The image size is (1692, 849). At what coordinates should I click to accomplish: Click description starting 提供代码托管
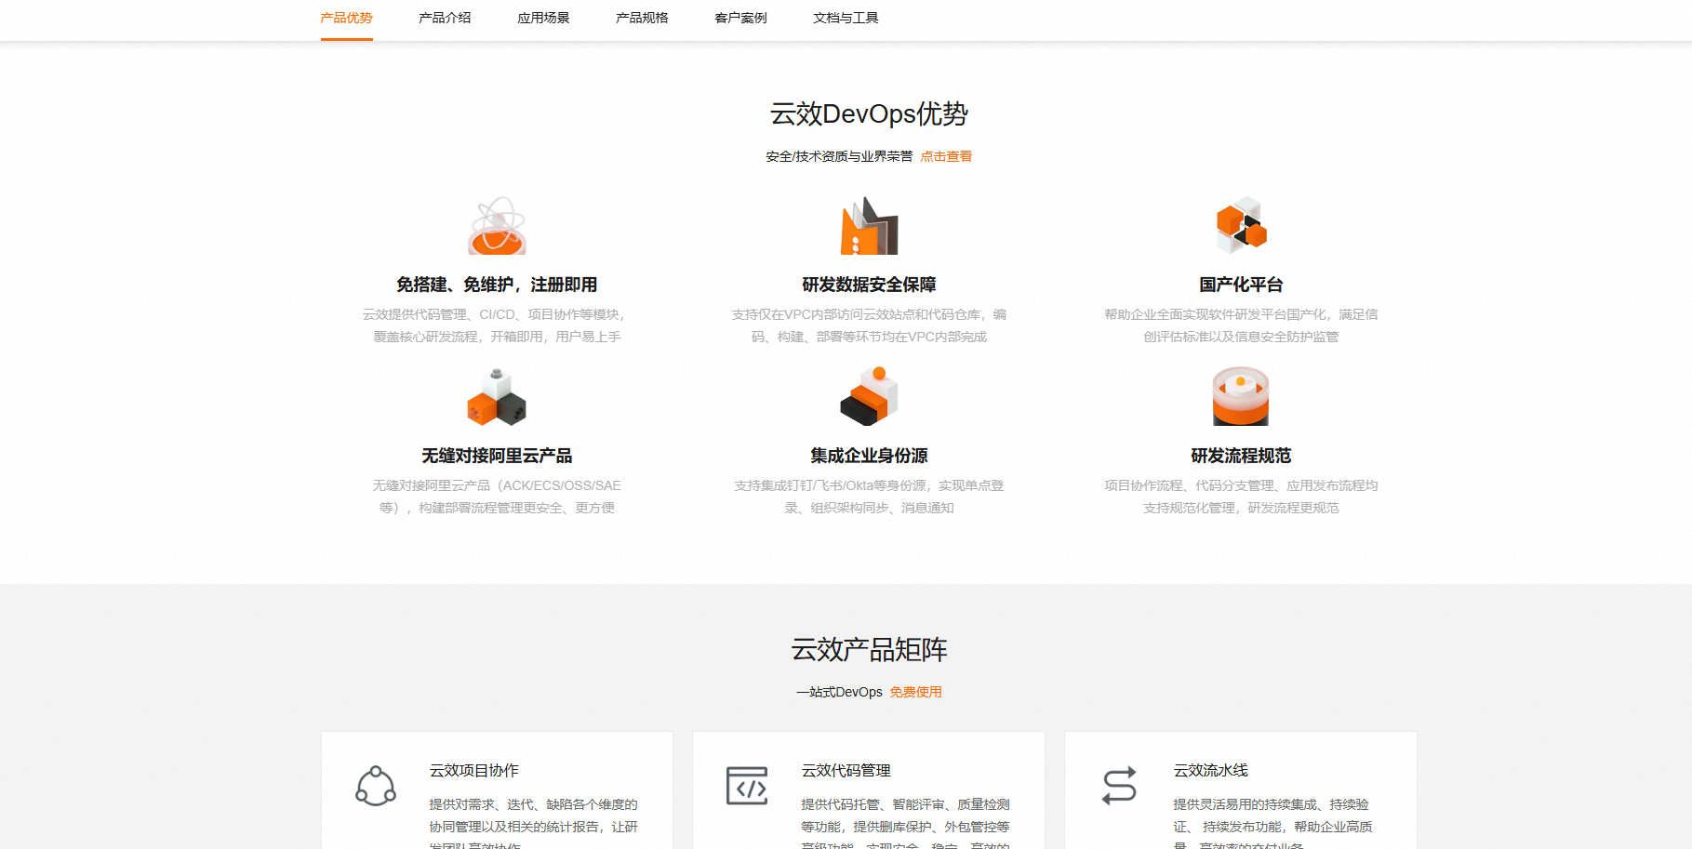pyautogui.click(x=905, y=822)
